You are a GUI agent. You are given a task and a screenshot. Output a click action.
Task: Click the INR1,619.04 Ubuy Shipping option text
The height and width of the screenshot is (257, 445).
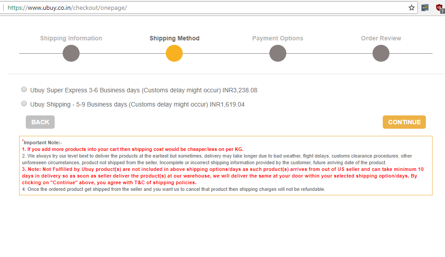[137, 104]
